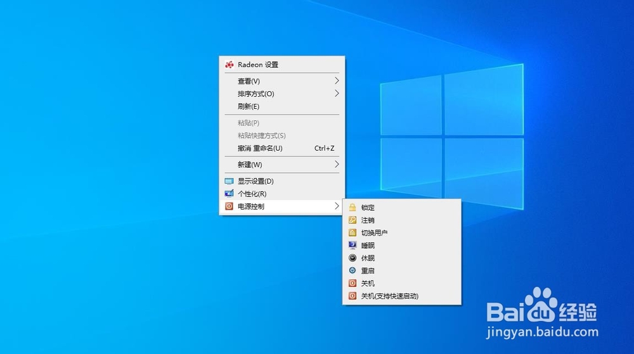The image size is (634, 354).
Task: Click the padlock icon for 锁定
Action: pyautogui.click(x=353, y=208)
